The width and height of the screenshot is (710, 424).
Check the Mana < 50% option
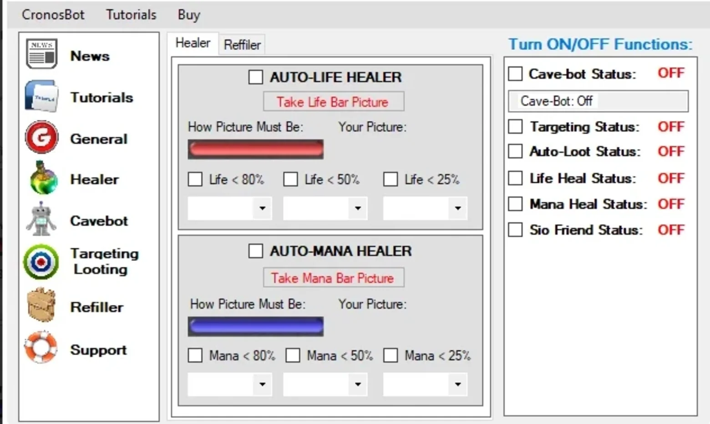tap(293, 355)
